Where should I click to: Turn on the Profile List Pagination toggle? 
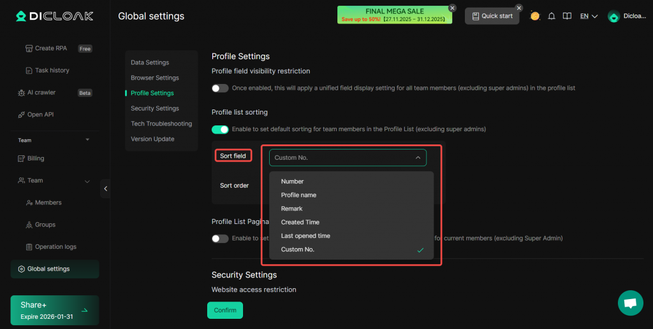click(220, 239)
